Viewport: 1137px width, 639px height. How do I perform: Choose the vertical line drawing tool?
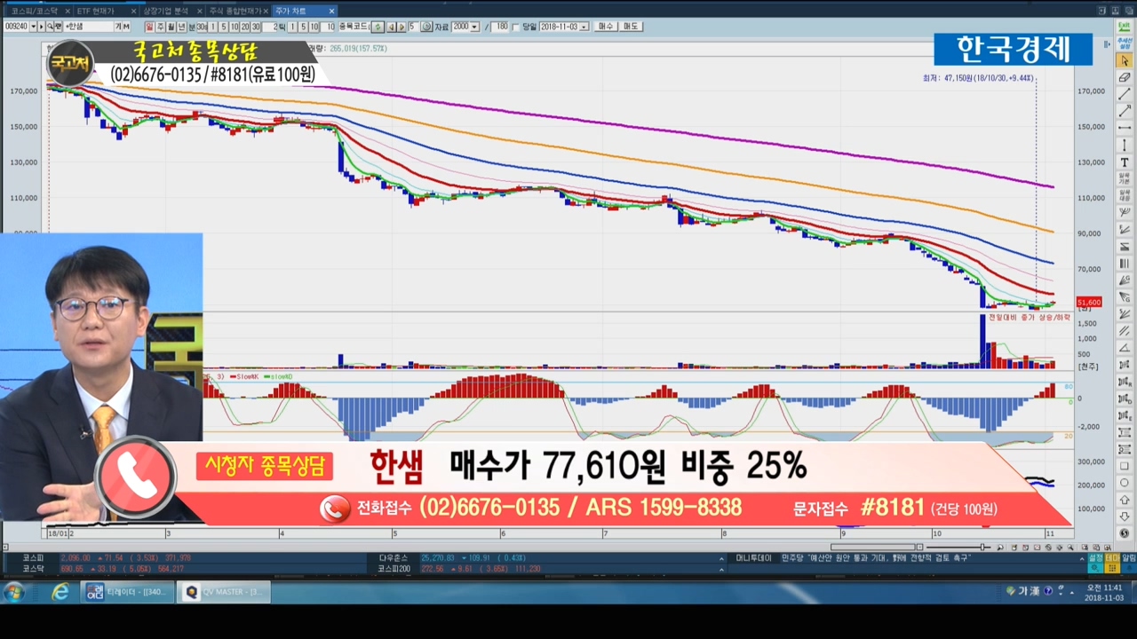coord(1125,146)
